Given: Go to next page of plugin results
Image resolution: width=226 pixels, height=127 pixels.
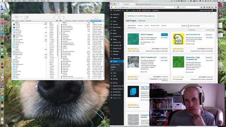Looking at the screenshot, I should 210,30.
